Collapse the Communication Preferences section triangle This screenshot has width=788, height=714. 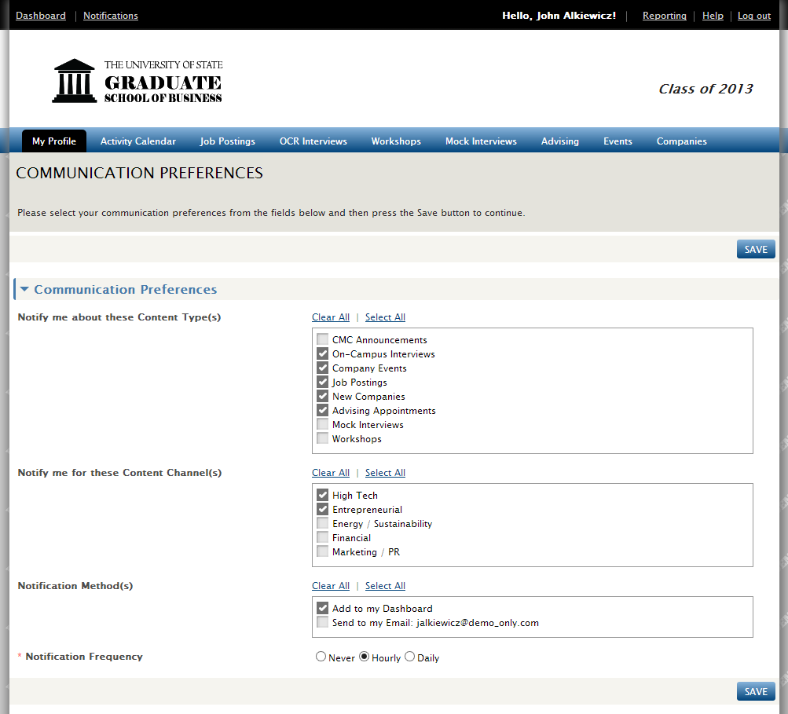[24, 289]
